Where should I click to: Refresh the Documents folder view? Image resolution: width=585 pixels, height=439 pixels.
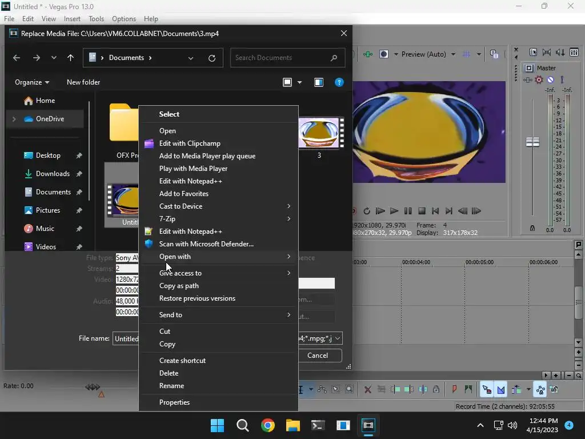(211, 58)
